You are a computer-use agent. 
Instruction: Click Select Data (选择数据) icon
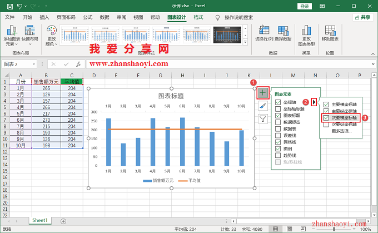point(283,33)
